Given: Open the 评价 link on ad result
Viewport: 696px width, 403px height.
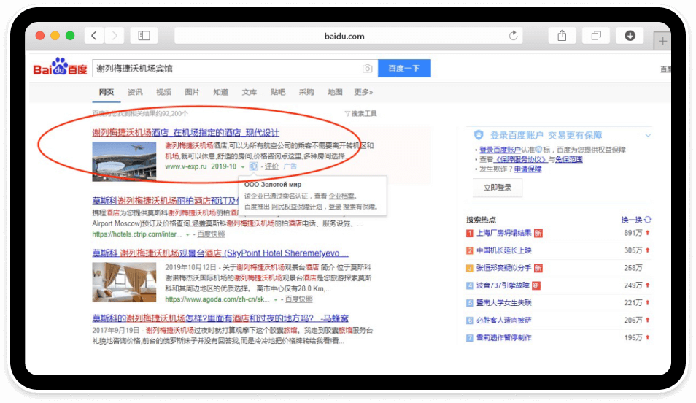Looking at the screenshot, I should click(271, 166).
